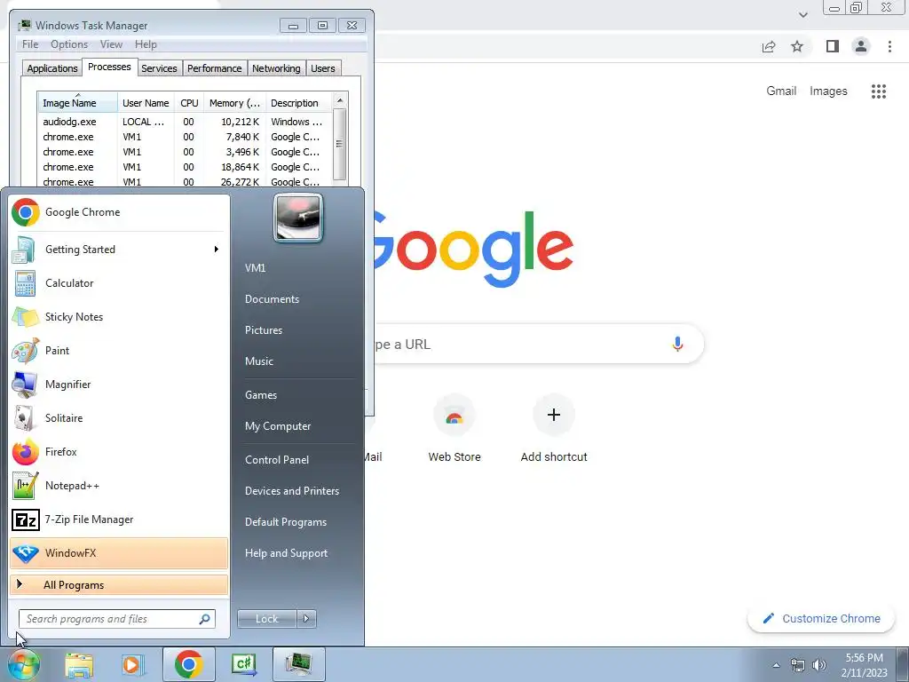This screenshot has width=909, height=682.
Task: Click the Task Manager scrollbar up arrow
Action: pyautogui.click(x=340, y=100)
